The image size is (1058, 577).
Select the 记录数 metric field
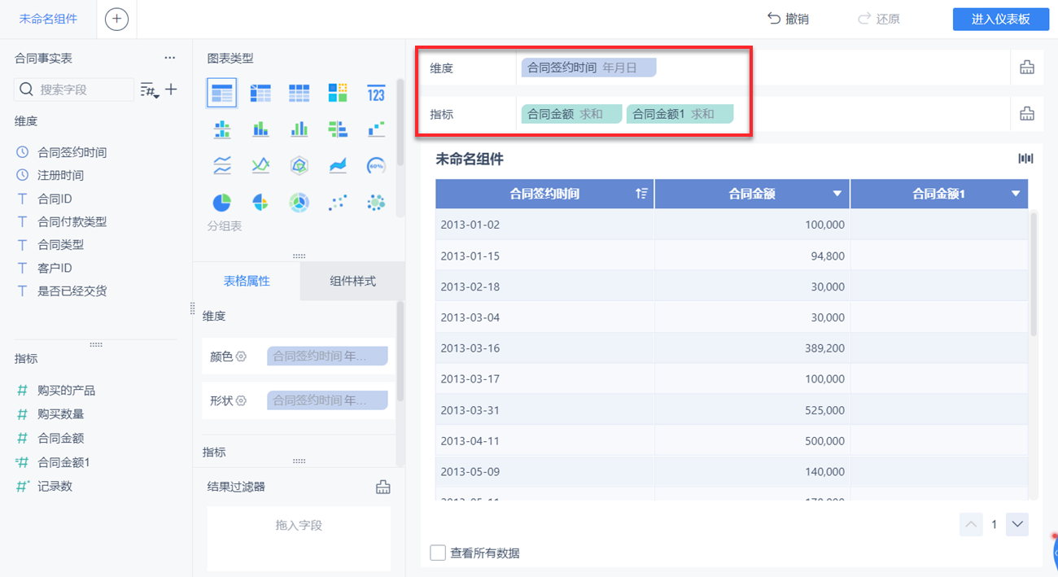(x=55, y=486)
